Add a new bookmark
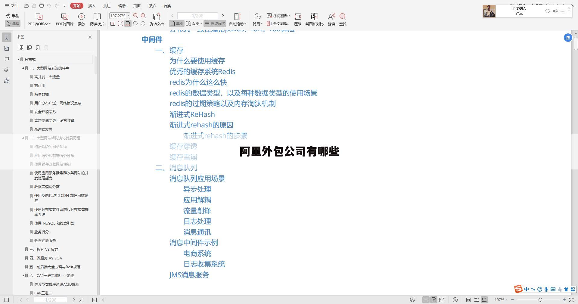The image size is (578, 304). [x=38, y=48]
